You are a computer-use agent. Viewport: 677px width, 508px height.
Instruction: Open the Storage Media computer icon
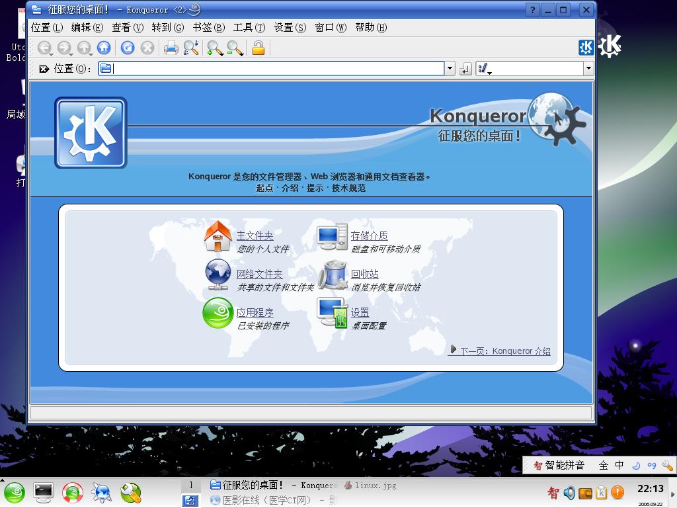pos(332,237)
